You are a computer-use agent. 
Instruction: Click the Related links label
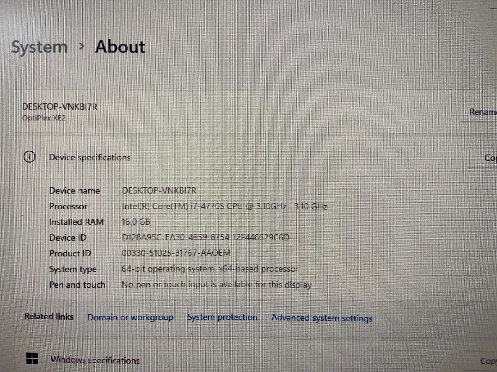click(x=49, y=317)
